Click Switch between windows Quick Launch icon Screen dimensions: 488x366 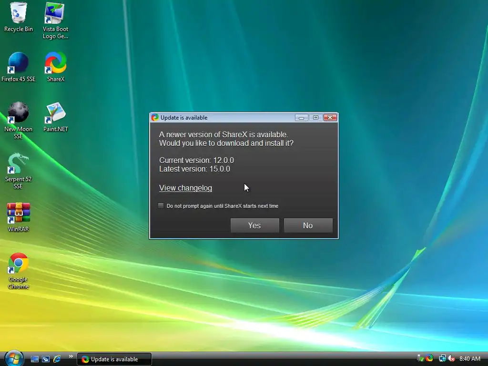point(46,359)
